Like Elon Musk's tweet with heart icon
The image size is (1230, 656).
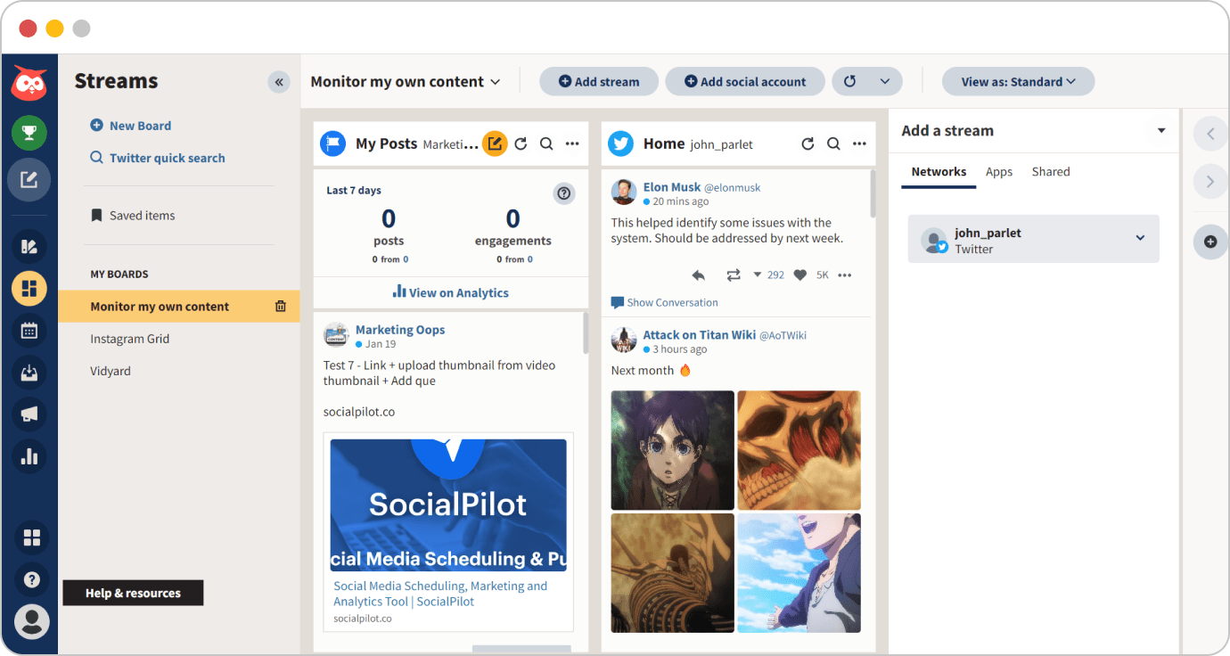point(800,275)
